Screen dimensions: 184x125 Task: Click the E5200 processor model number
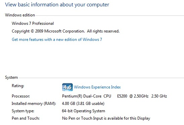click(x=122, y=96)
